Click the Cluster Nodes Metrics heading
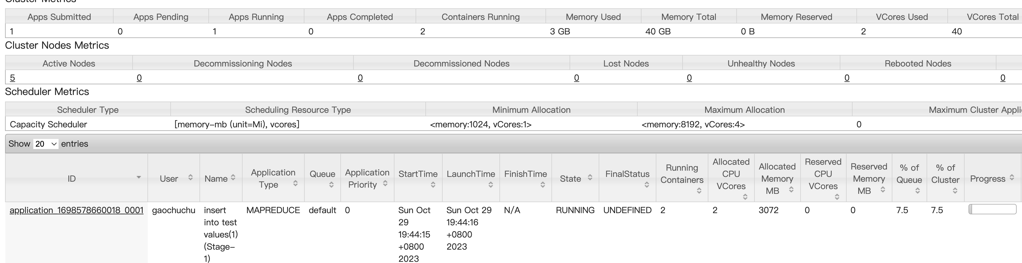Screen dimensions: 1022x263 pyautogui.click(x=57, y=45)
